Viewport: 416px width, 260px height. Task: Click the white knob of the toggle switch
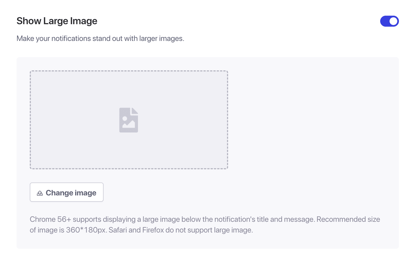tap(393, 21)
